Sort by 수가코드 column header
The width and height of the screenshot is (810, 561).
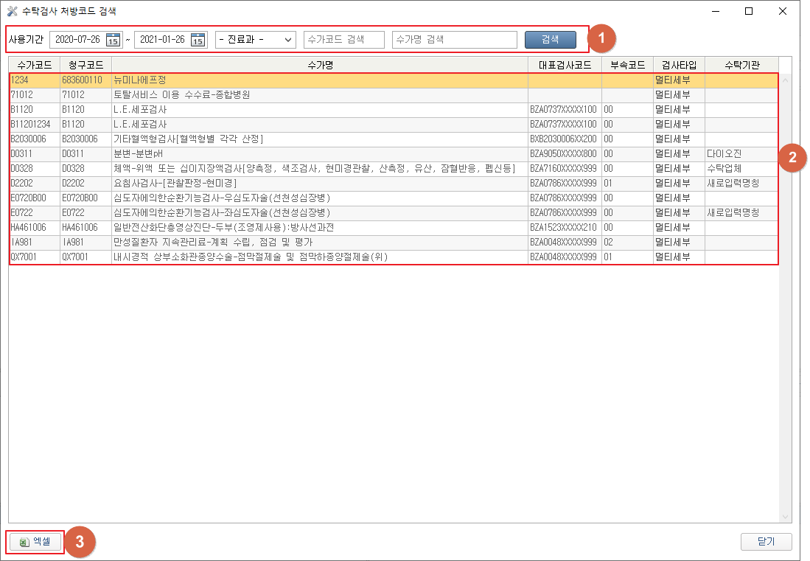pos(34,65)
